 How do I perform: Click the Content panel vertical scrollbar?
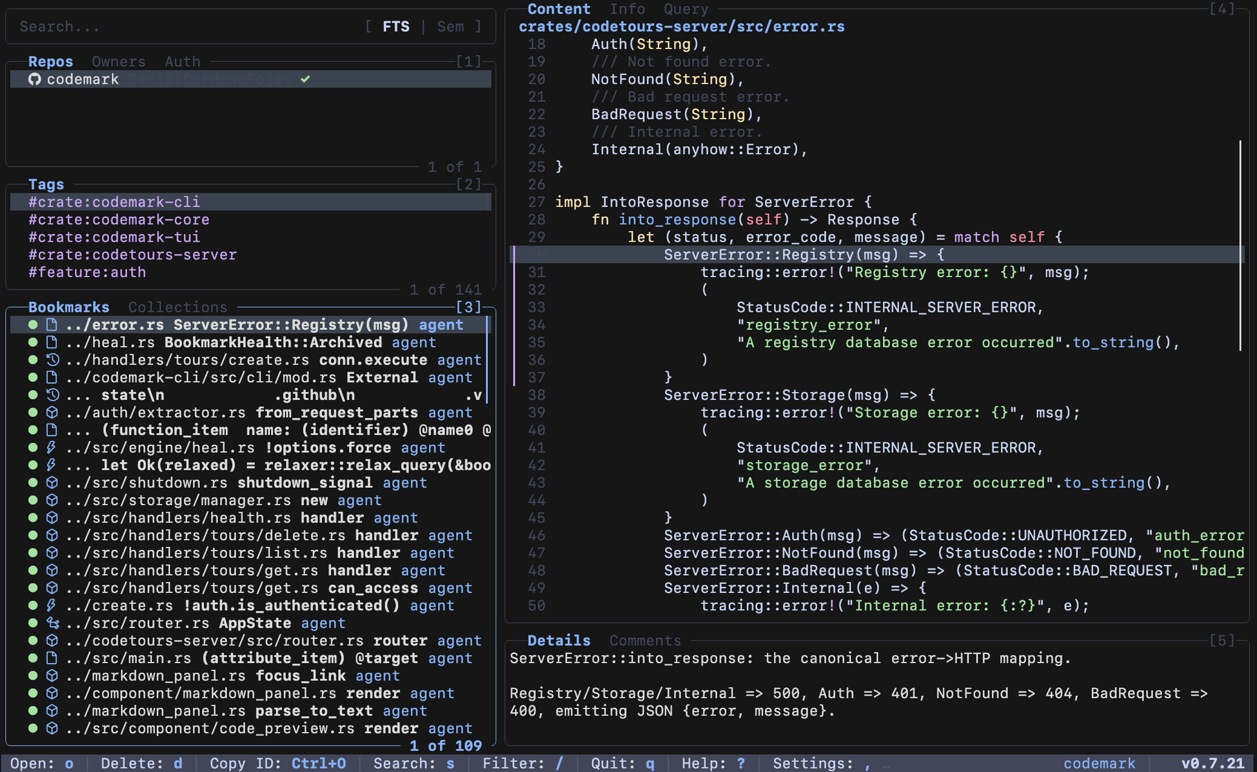[1240, 245]
